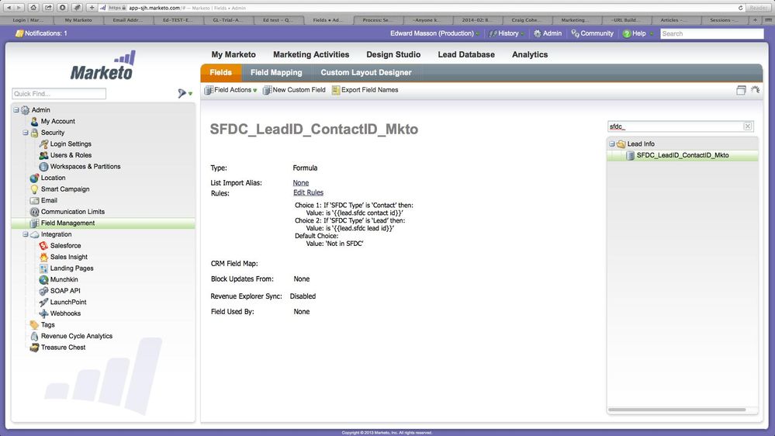Click the Revenue Cycle Analytics icon
Image resolution: width=775 pixels, height=436 pixels.
tap(34, 336)
